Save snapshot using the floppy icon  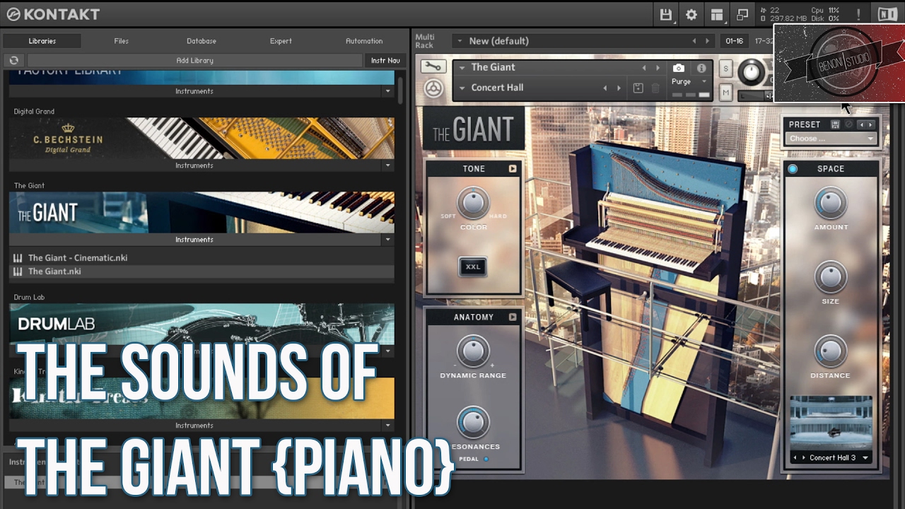click(x=638, y=88)
